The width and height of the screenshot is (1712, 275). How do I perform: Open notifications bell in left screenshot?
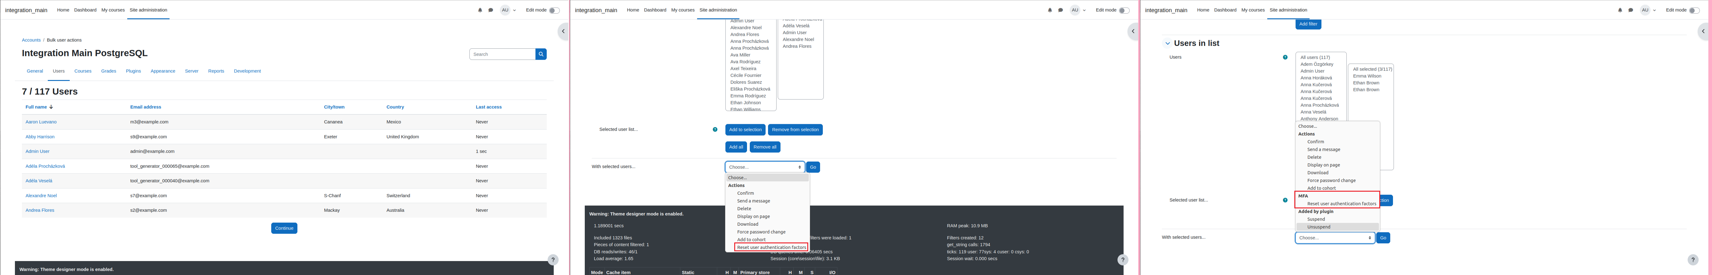click(x=480, y=10)
